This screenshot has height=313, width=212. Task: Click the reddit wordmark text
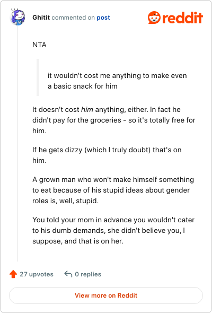[x=183, y=18]
